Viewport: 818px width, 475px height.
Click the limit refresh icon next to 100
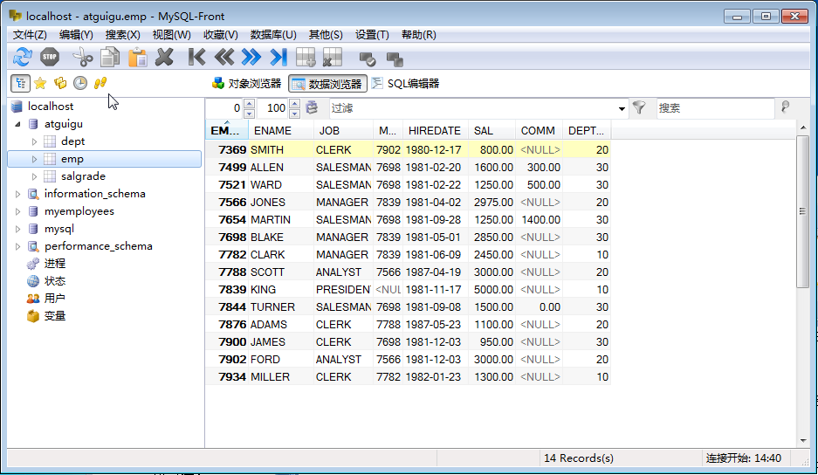tap(312, 107)
